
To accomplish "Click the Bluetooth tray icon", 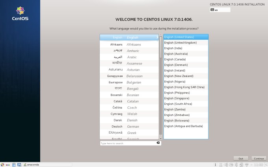I will click(236, 165).
